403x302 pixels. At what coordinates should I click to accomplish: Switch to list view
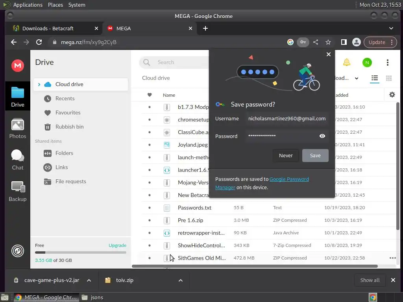tap(375, 78)
